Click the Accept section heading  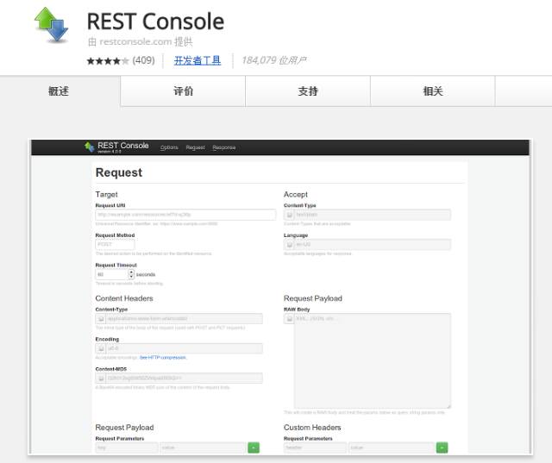pyautogui.click(x=296, y=194)
